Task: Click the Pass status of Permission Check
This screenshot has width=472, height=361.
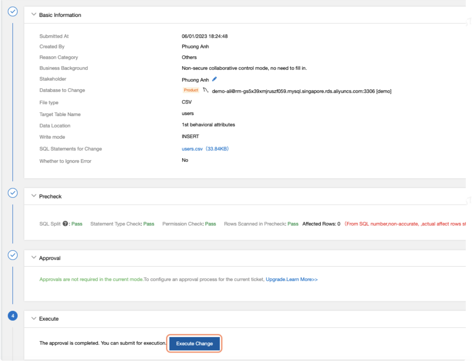Action: (x=211, y=224)
